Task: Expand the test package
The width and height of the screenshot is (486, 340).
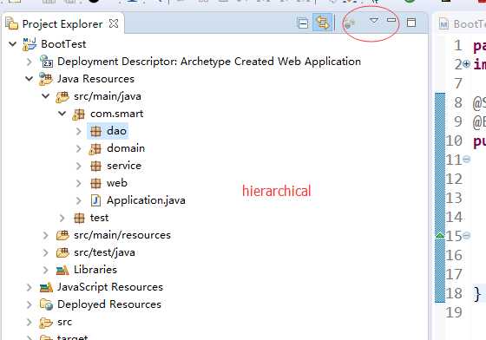Action: point(62,218)
